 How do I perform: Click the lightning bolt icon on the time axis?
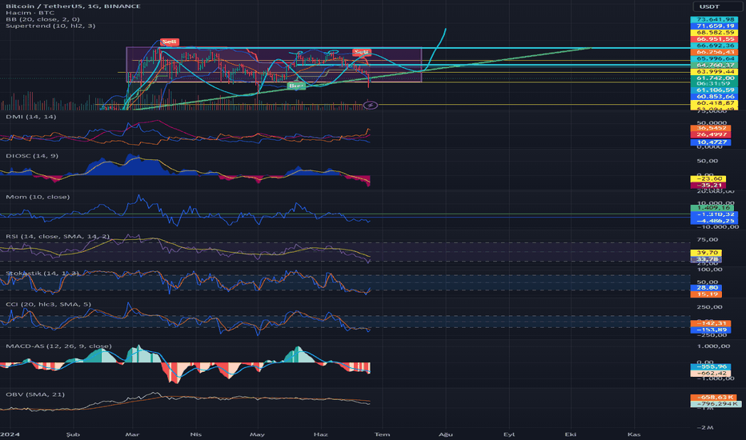click(371, 105)
